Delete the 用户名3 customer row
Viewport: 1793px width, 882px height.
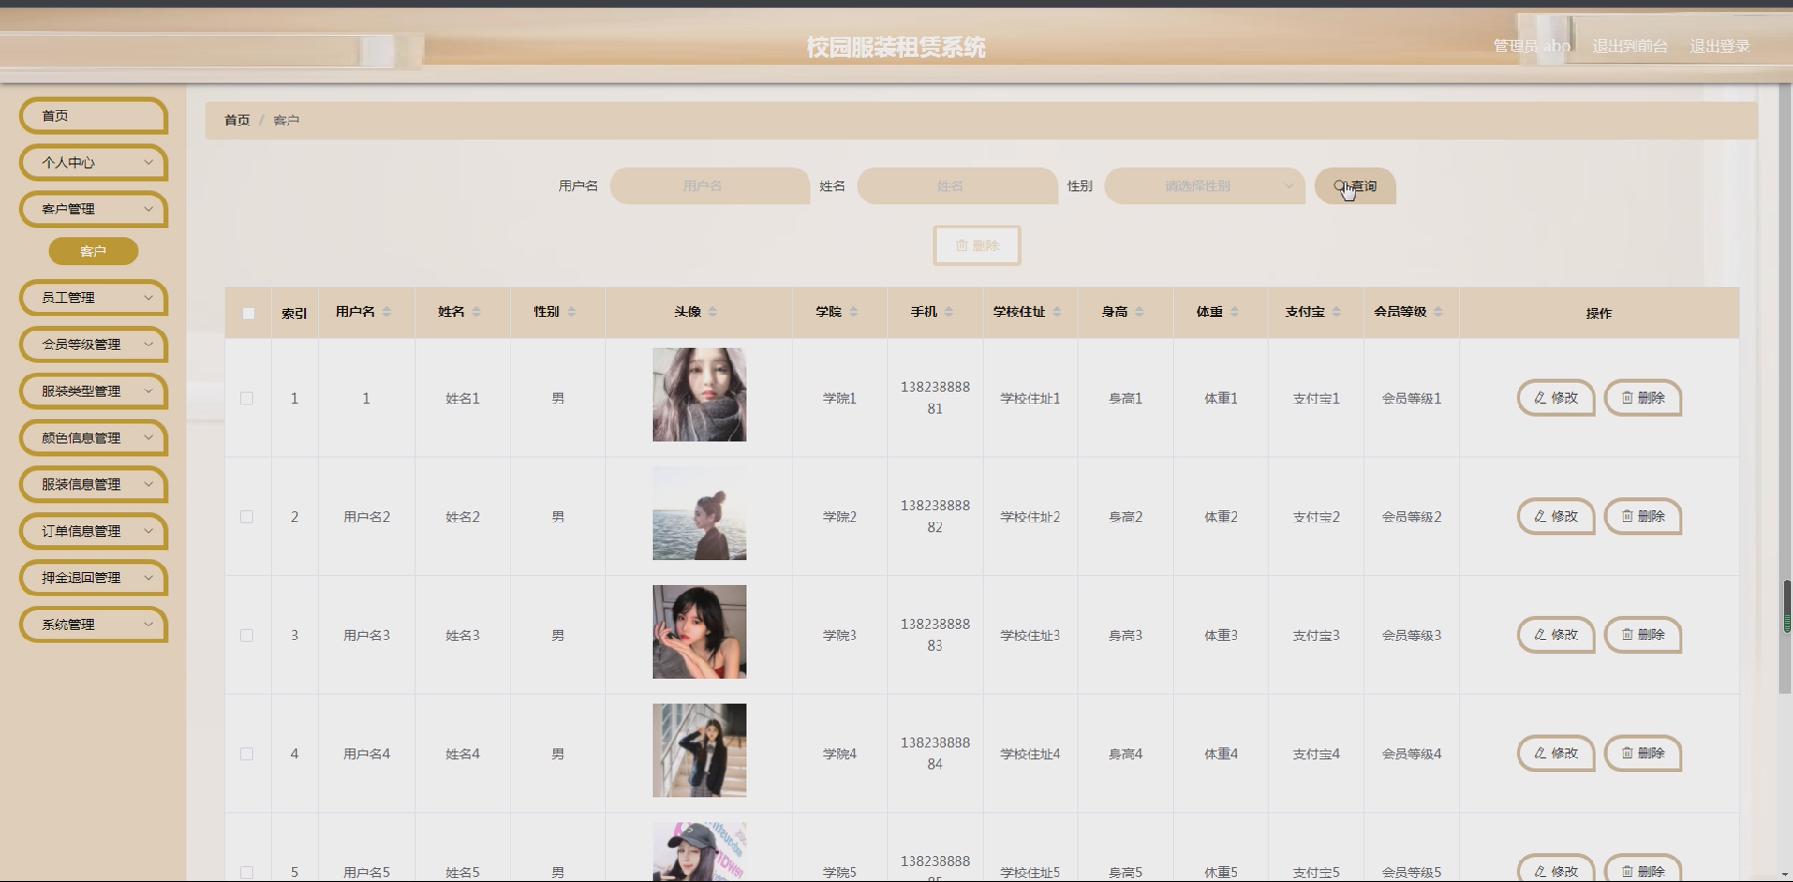pos(1643,635)
